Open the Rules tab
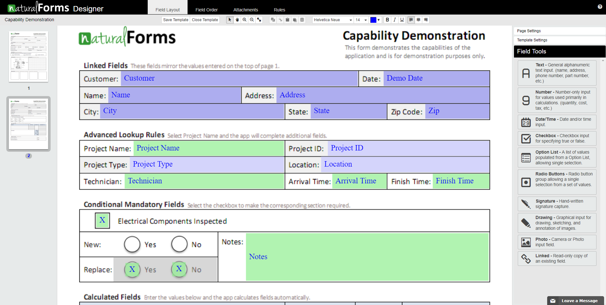The height and width of the screenshot is (305, 606). [280, 10]
